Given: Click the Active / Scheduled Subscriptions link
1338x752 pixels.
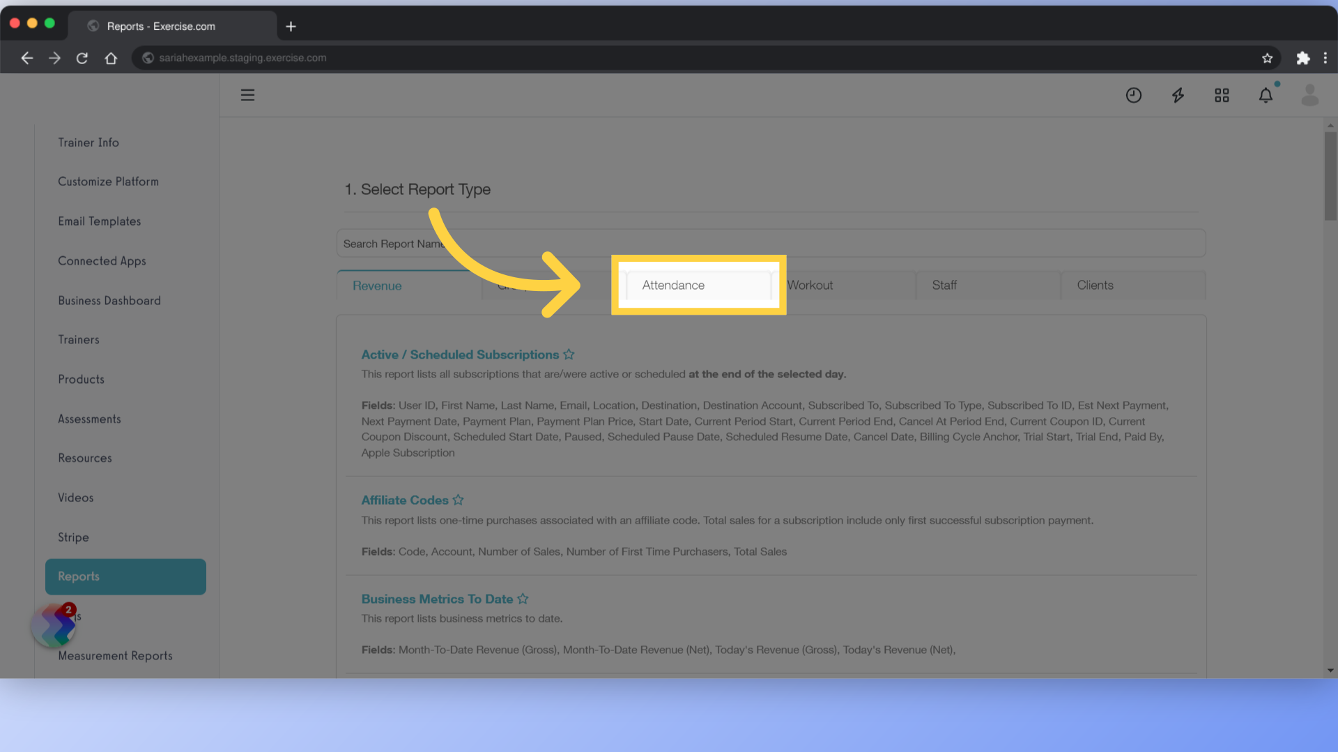Looking at the screenshot, I should tap(461, 354).
